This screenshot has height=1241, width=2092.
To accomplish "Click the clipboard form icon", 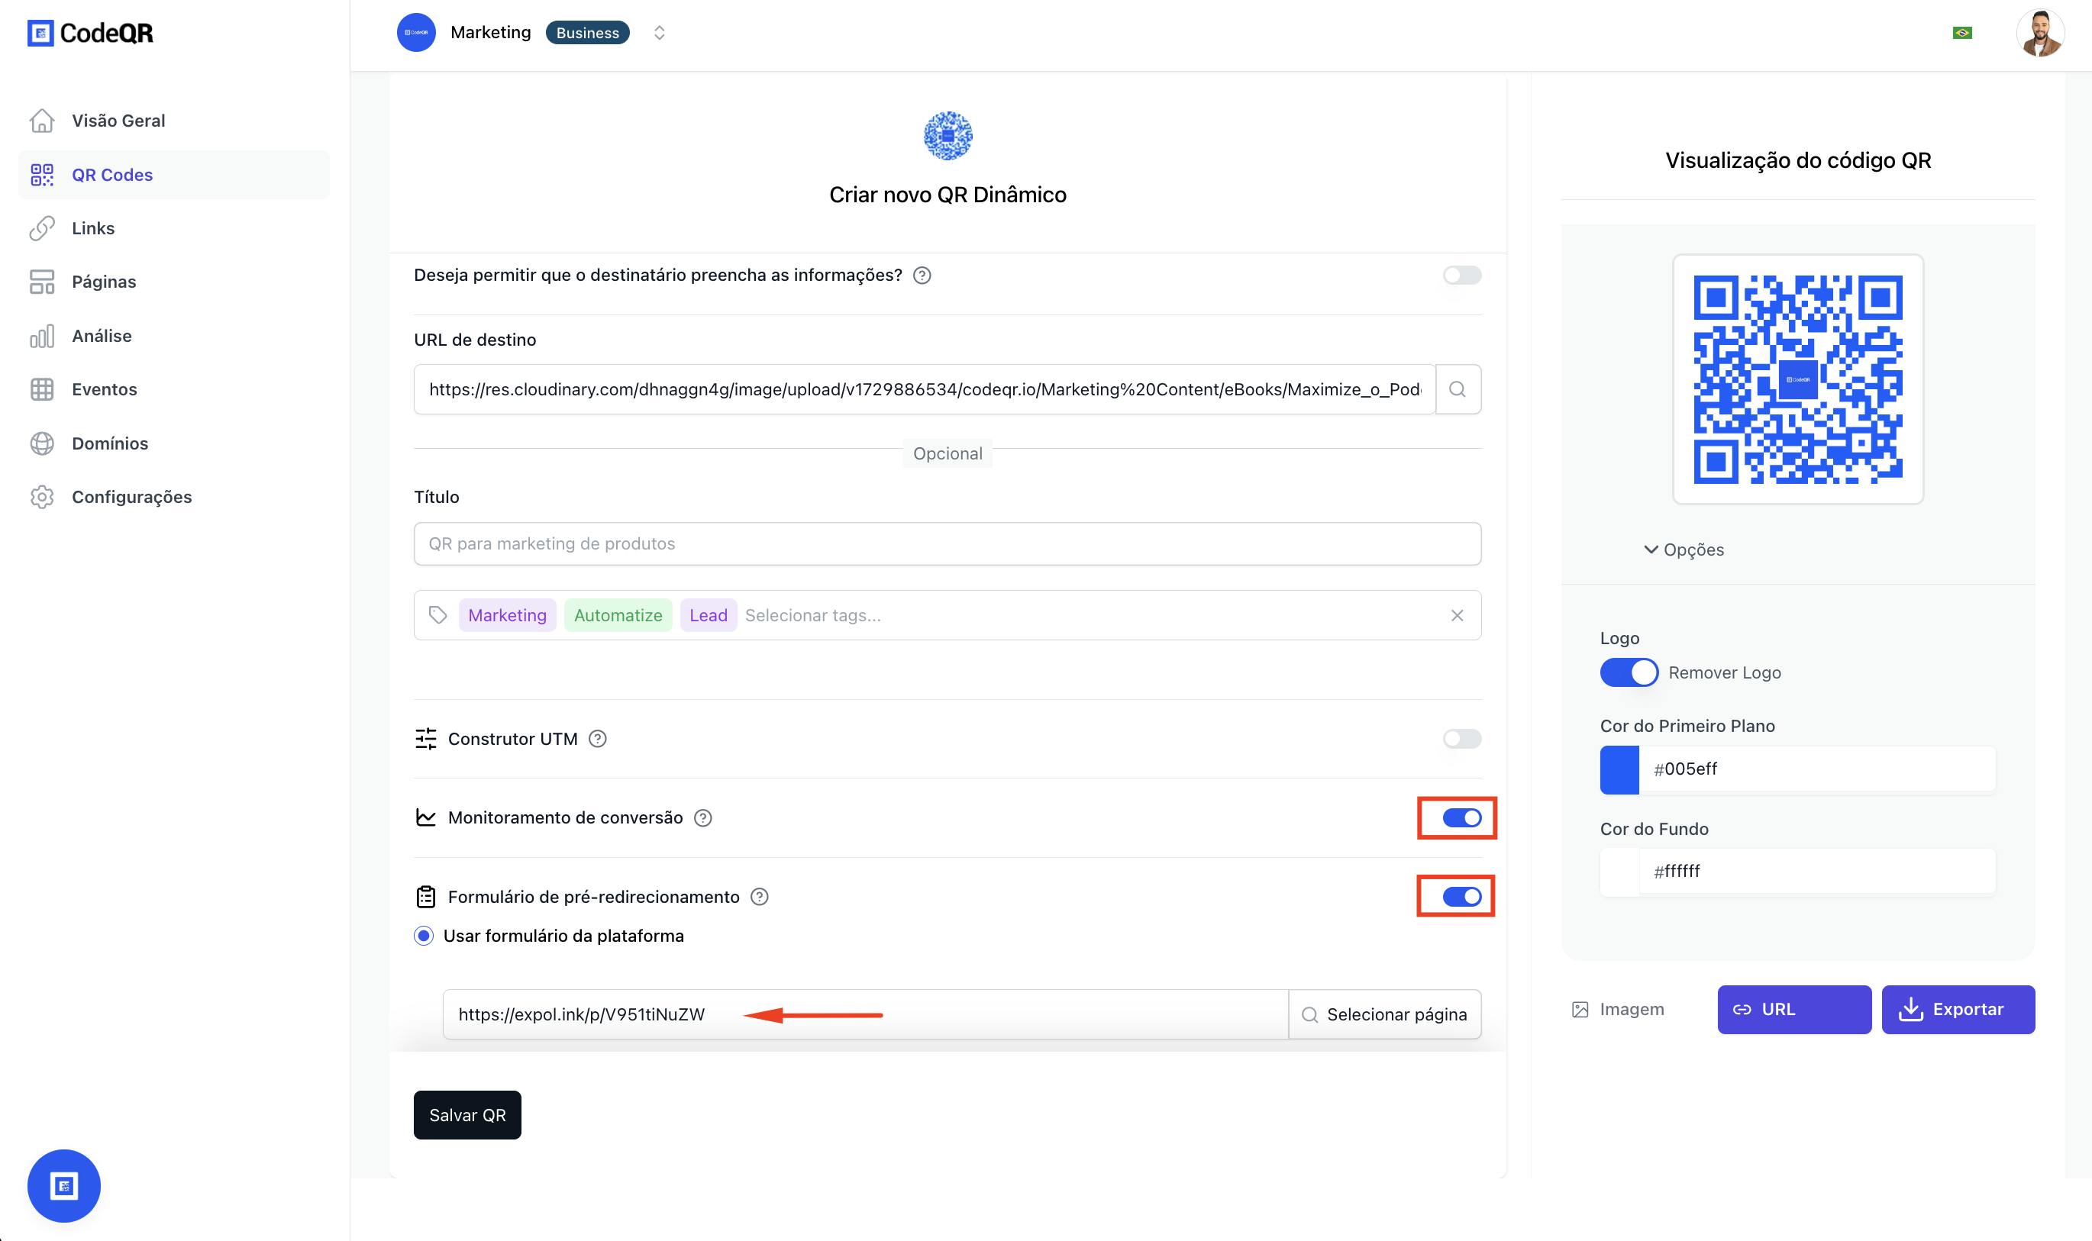I will point(426,897).
